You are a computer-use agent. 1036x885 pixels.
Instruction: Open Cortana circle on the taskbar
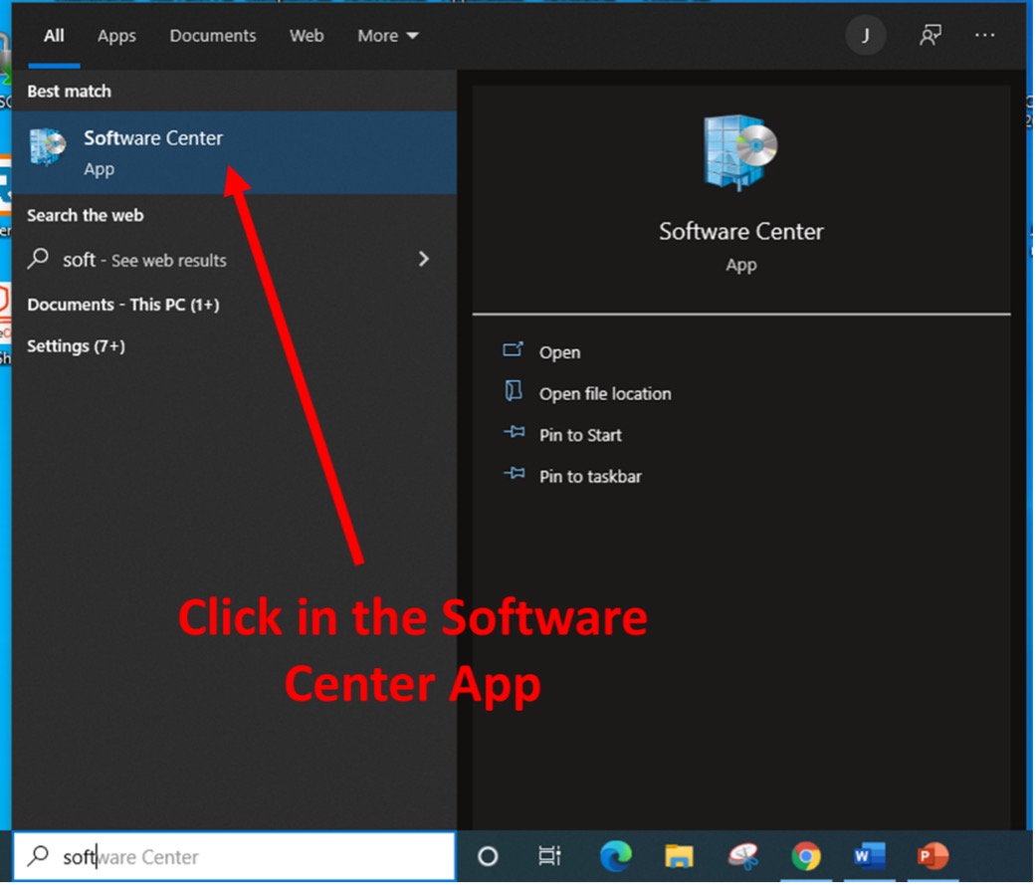pos(488,857)
